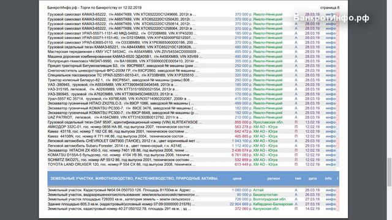The width and height of the screenshot is (392, 220).
Task: Click ЗЕМЕЛЬНЫЕ УЧАСТКИ, ЖИВОТНОВОДСТВО section header
Action: point(134,178)
